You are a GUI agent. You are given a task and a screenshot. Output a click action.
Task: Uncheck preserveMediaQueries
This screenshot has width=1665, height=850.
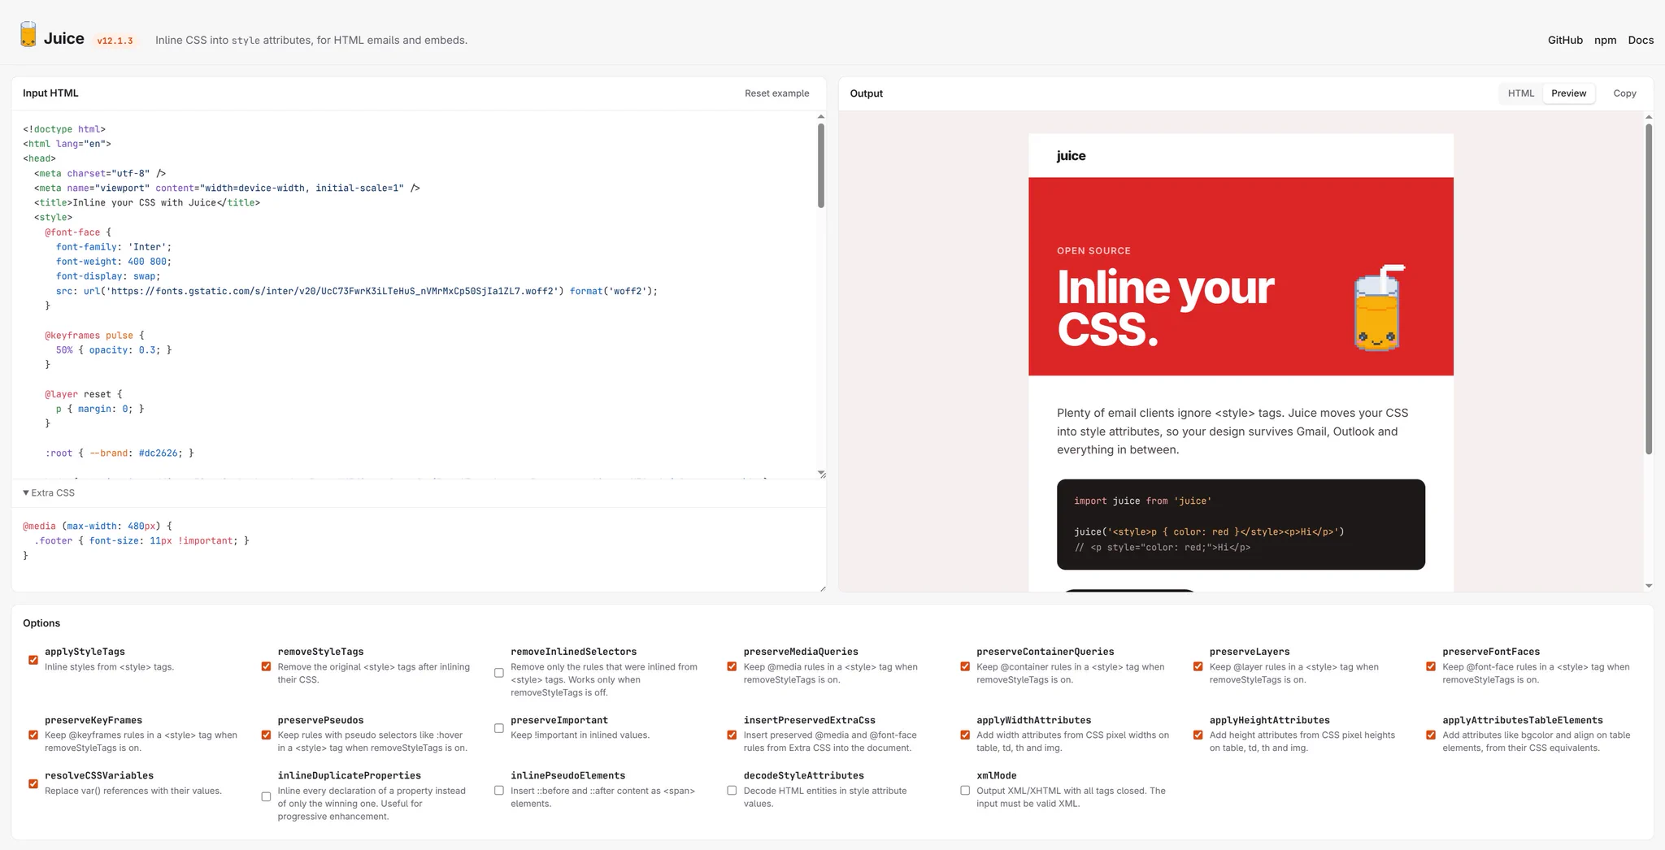pos(732,666)
